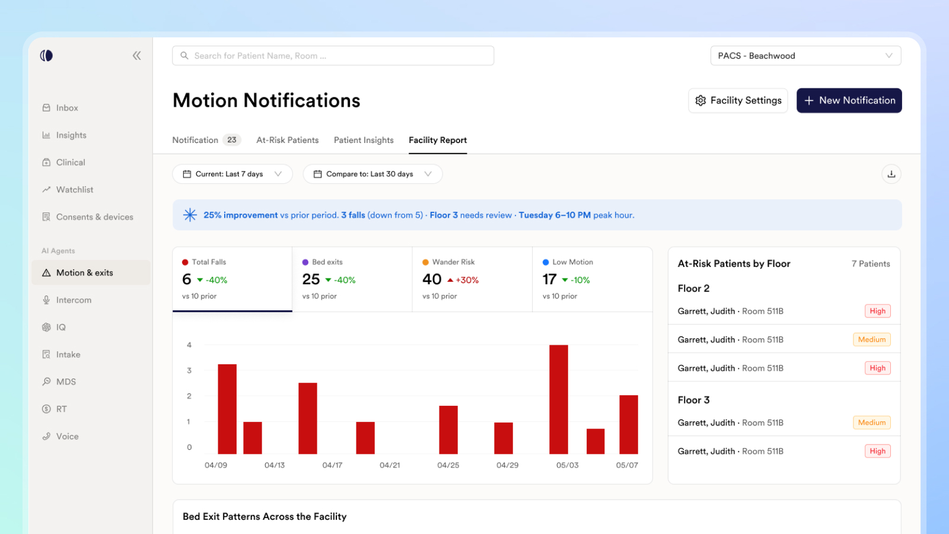Switch to the Patient Insights tab

click(364, 140)
